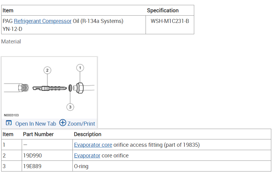Open the Refrigerant Compressor link
The height and width of the screenshot is (177, 278).
43,21
